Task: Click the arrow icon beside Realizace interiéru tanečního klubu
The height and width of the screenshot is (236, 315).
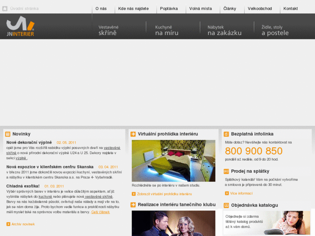Action: point(133,205)
